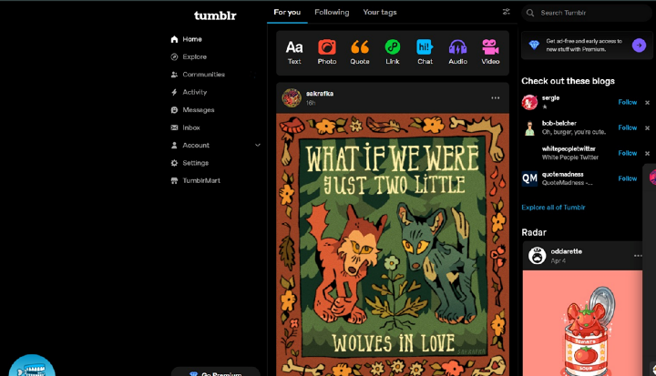The image size is (656, 376).
Task: Open the sakrafka blog name link
Action: pos(320,94)
